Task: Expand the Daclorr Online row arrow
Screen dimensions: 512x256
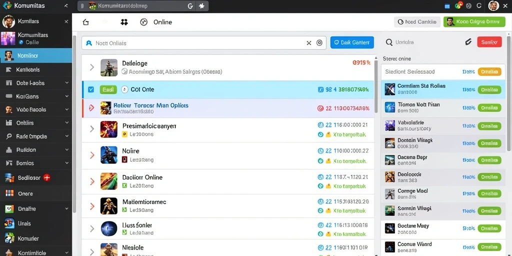Action: (x=92, y=181)
